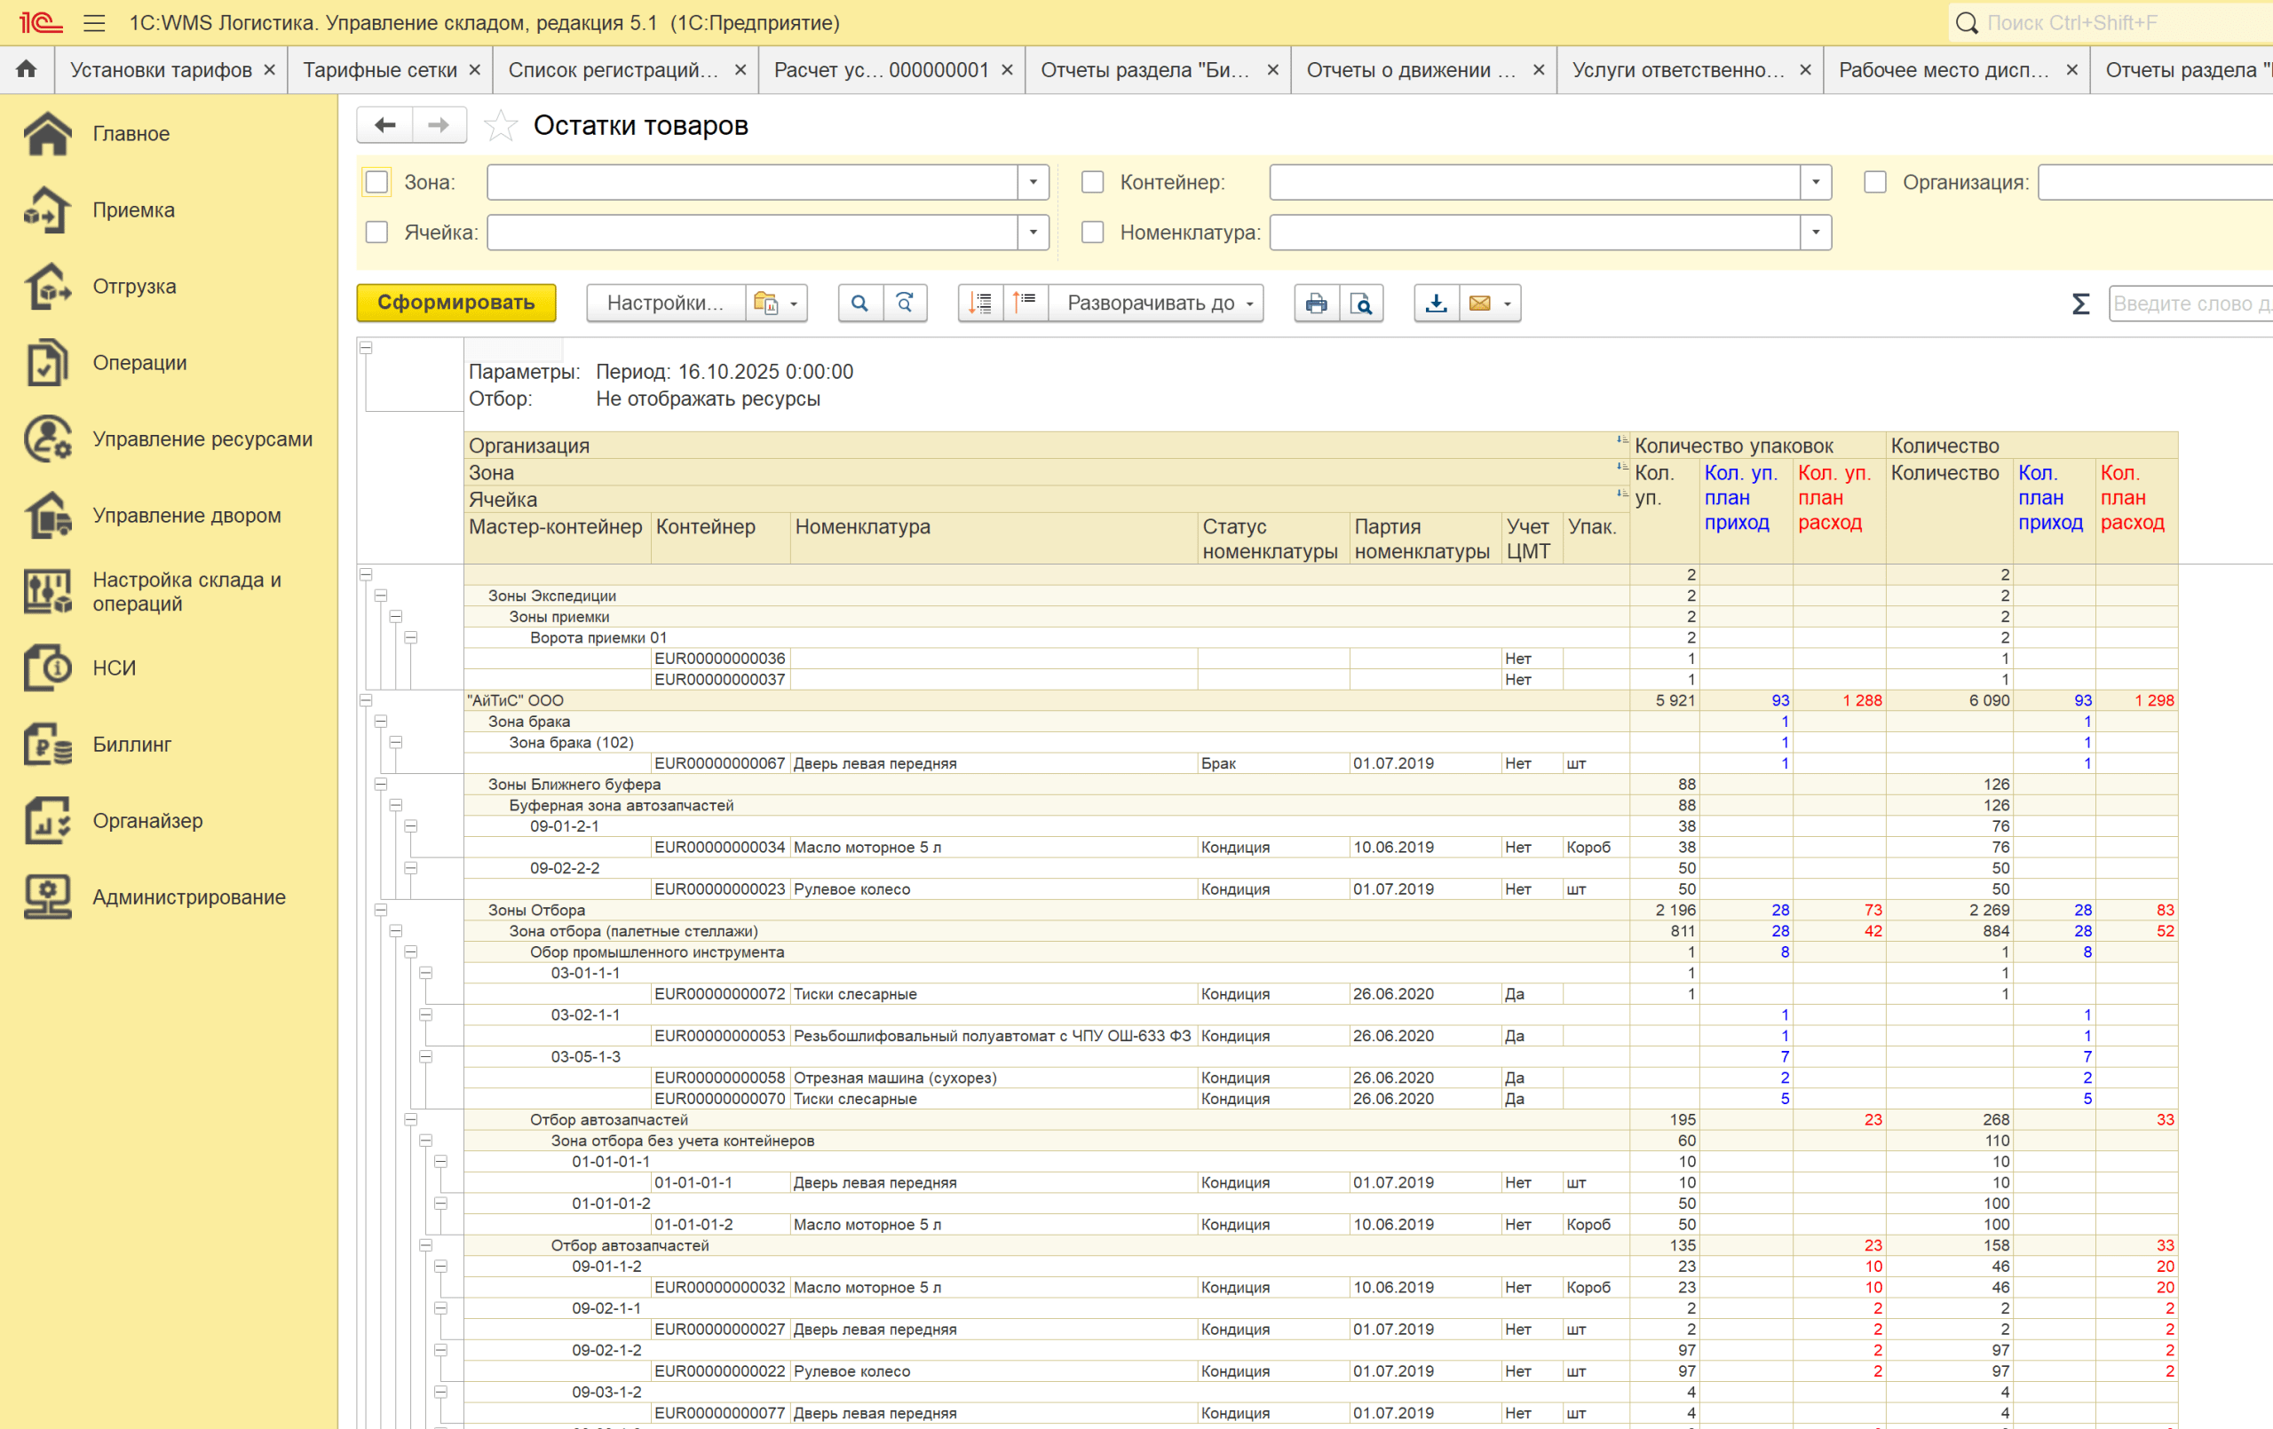Switch to Тарифные сетки tab
2273x1429 pixels.
tap(379, 70)
